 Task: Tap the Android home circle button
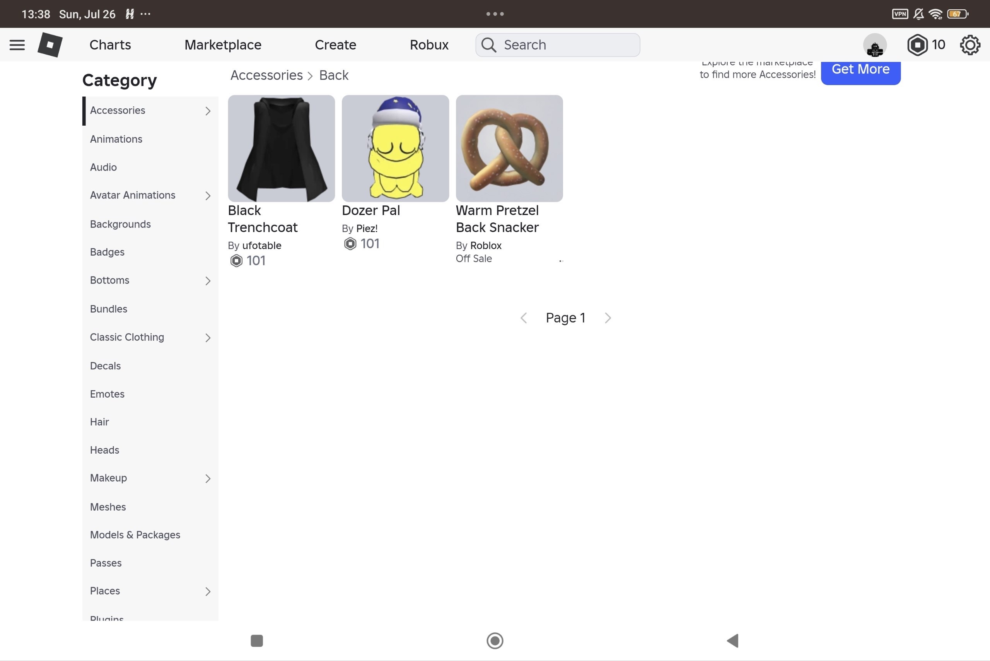point(495,641)
